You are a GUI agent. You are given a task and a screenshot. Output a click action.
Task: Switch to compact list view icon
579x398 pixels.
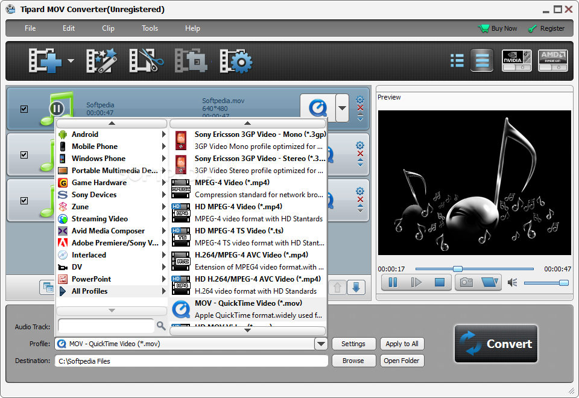tap(482, 60)
